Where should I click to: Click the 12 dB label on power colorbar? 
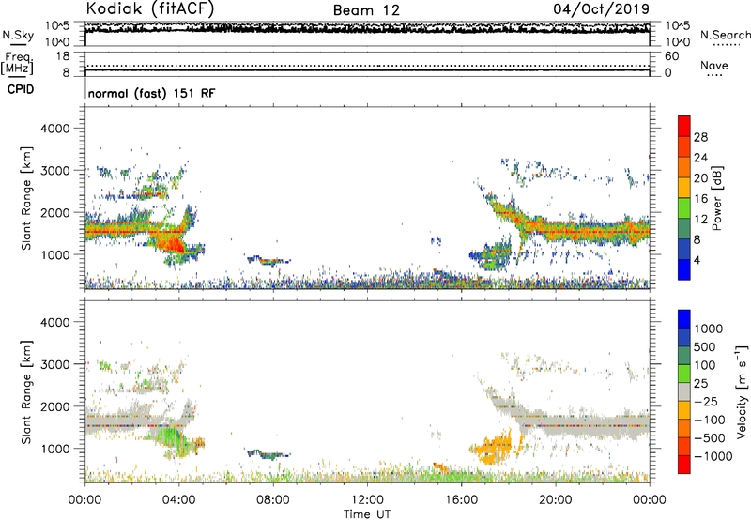(x=700, y=220)
